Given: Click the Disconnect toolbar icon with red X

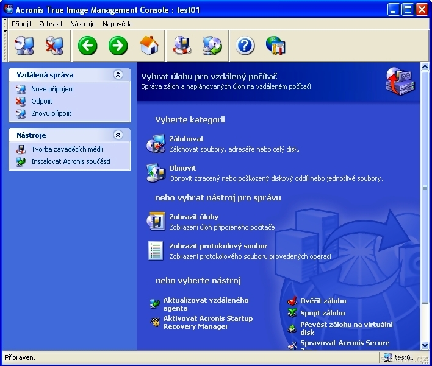Looking at the screenshot, I should tap(54, 46).
